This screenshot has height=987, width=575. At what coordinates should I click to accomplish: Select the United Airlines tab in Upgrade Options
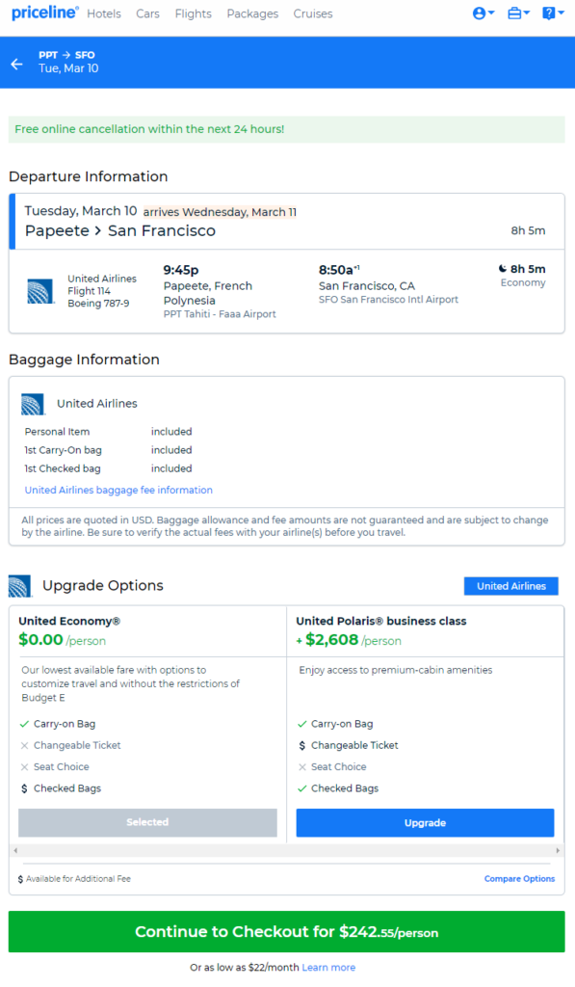tap(510, 586)
